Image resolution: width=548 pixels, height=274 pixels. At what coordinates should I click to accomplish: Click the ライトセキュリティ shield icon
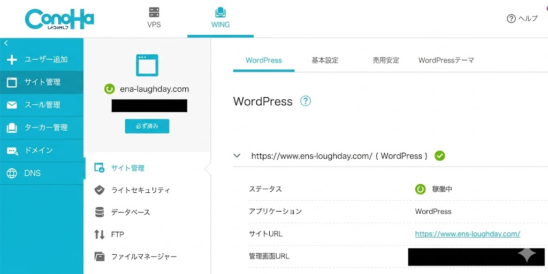(x=100, y=190)
